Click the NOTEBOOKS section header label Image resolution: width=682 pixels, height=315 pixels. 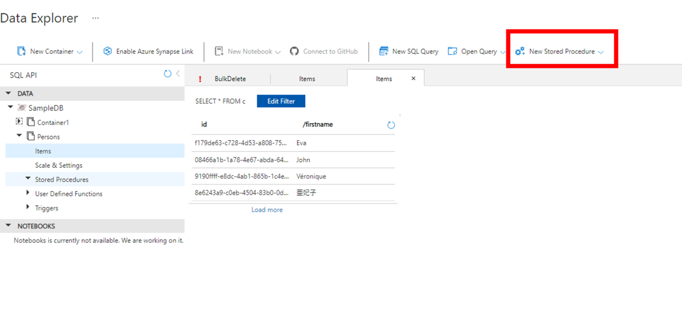point(36,226)
